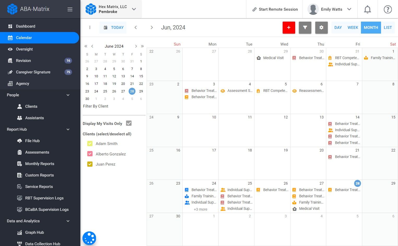Switch to LIST view
Screen dimensions: 398x246
click(388, 28)
